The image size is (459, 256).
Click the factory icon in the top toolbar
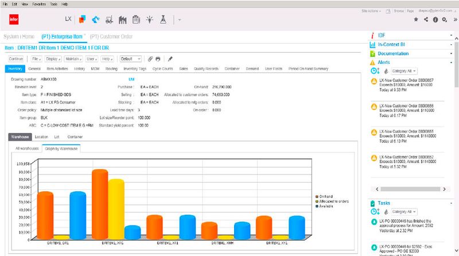122,20
